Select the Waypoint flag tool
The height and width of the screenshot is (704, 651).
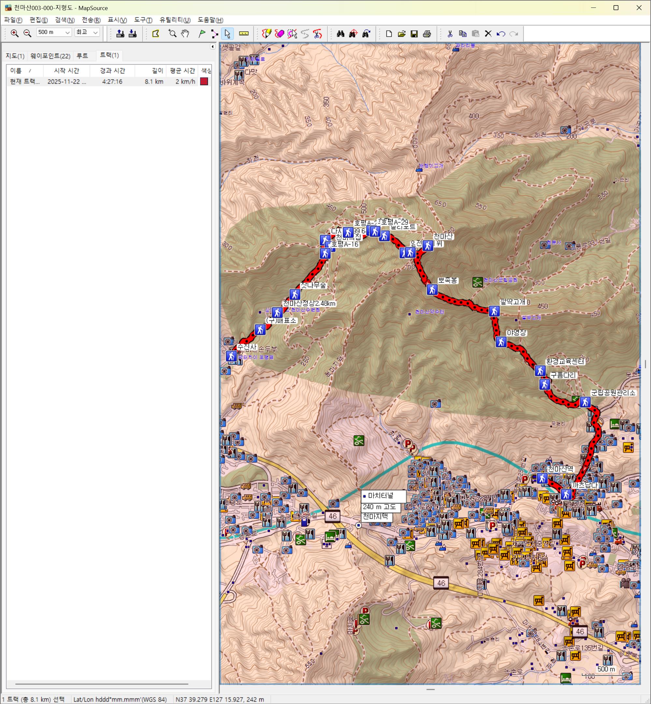point(202,34)
